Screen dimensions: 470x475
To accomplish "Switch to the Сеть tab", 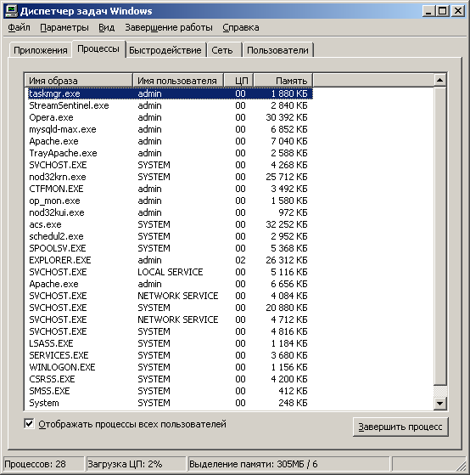I will click(x=222, y=50).
